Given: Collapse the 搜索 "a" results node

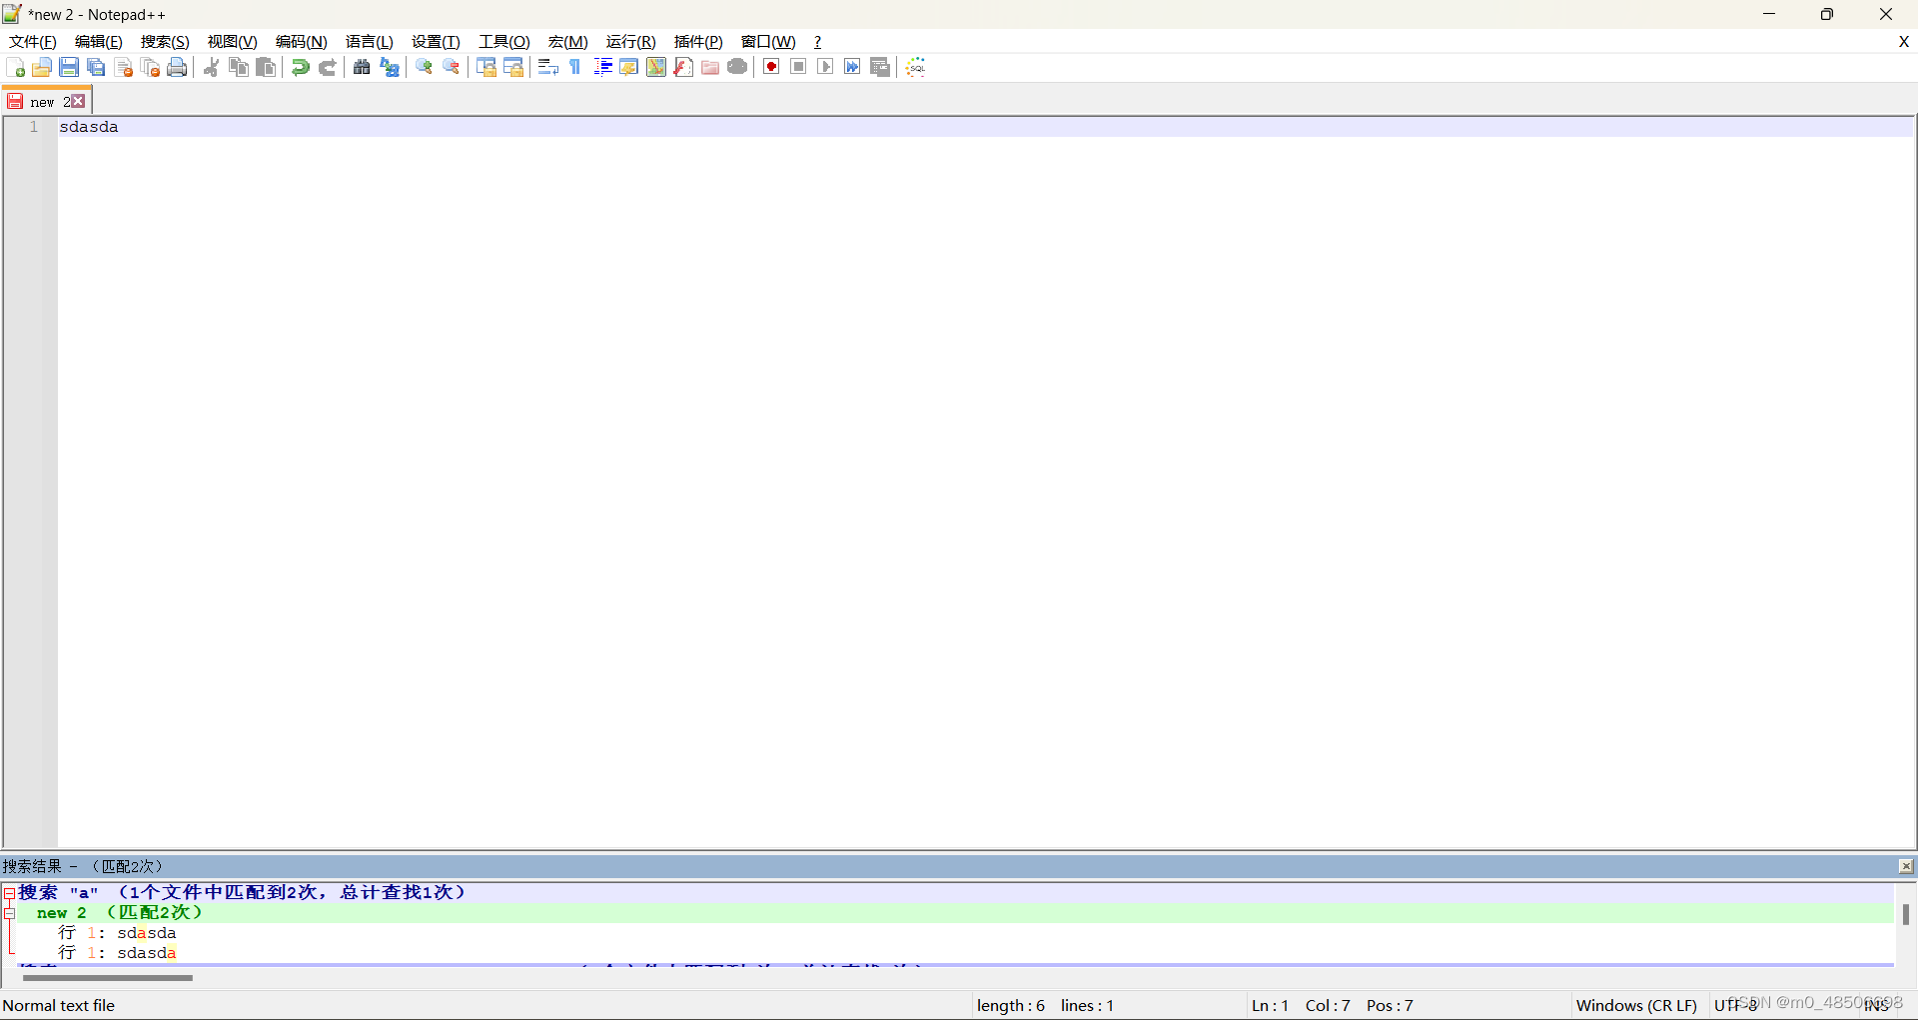Looking at the screenshot, I should pyautogui.click(x=9, y=892).
